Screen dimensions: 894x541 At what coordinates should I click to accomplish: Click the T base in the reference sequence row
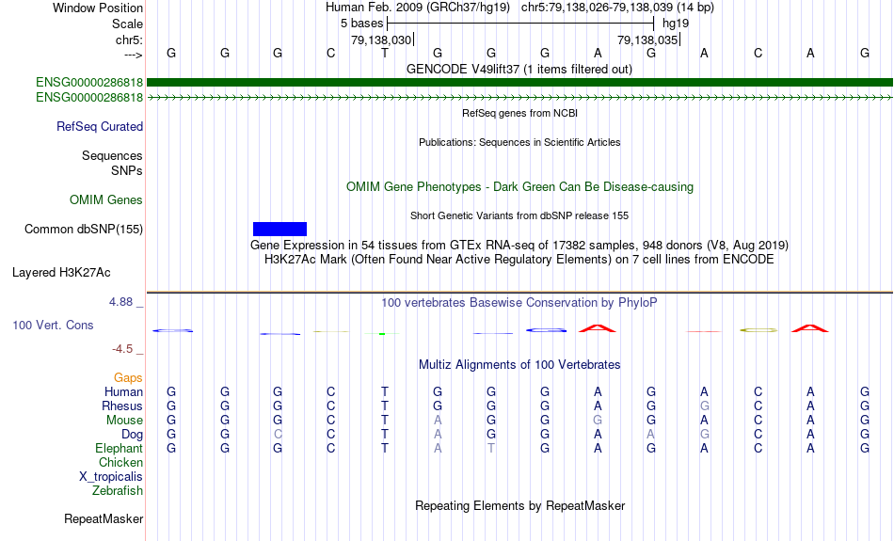(385, 53)
